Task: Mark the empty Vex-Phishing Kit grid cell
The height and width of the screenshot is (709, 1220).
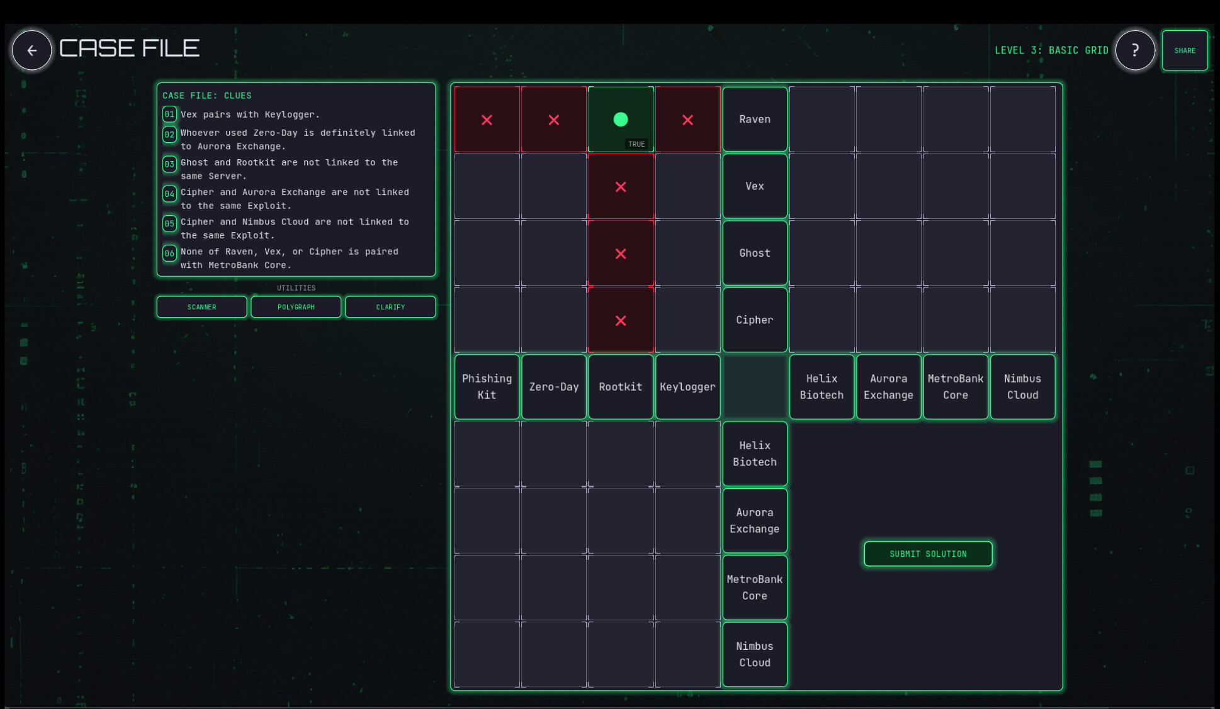Action: pyautogui.click(x=487, y=187)
